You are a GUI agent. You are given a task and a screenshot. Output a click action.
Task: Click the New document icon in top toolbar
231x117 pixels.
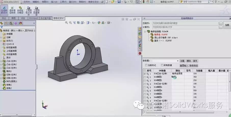pyautogui.click(x=107, y=2)
